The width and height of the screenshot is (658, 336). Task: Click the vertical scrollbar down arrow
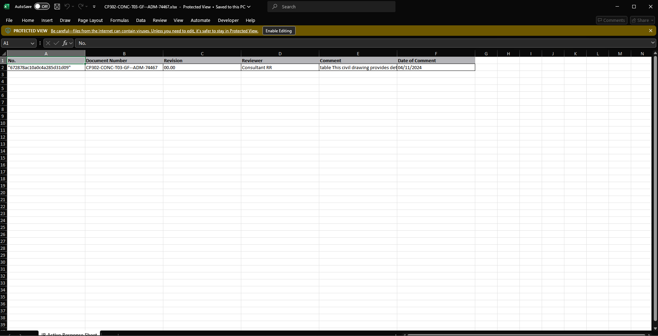tap(655, 328)
